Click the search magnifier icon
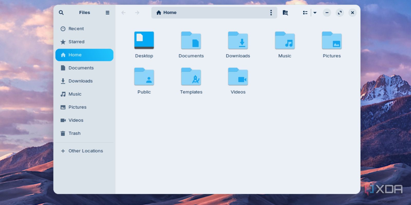411x205 pixels. [61, 13]
